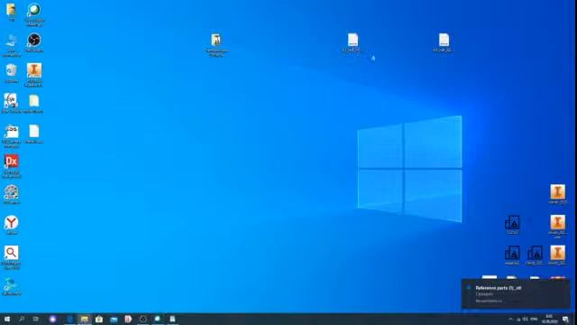The height and width of the screenshot is (325, 577).
Task: Open the Action Center notification icon
Action: coord(565,319)
